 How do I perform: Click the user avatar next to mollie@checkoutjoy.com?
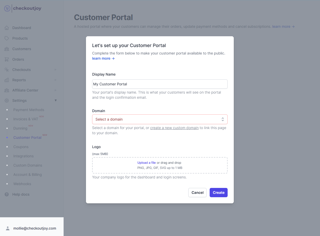pyautogui.click(x=7, y=228)
